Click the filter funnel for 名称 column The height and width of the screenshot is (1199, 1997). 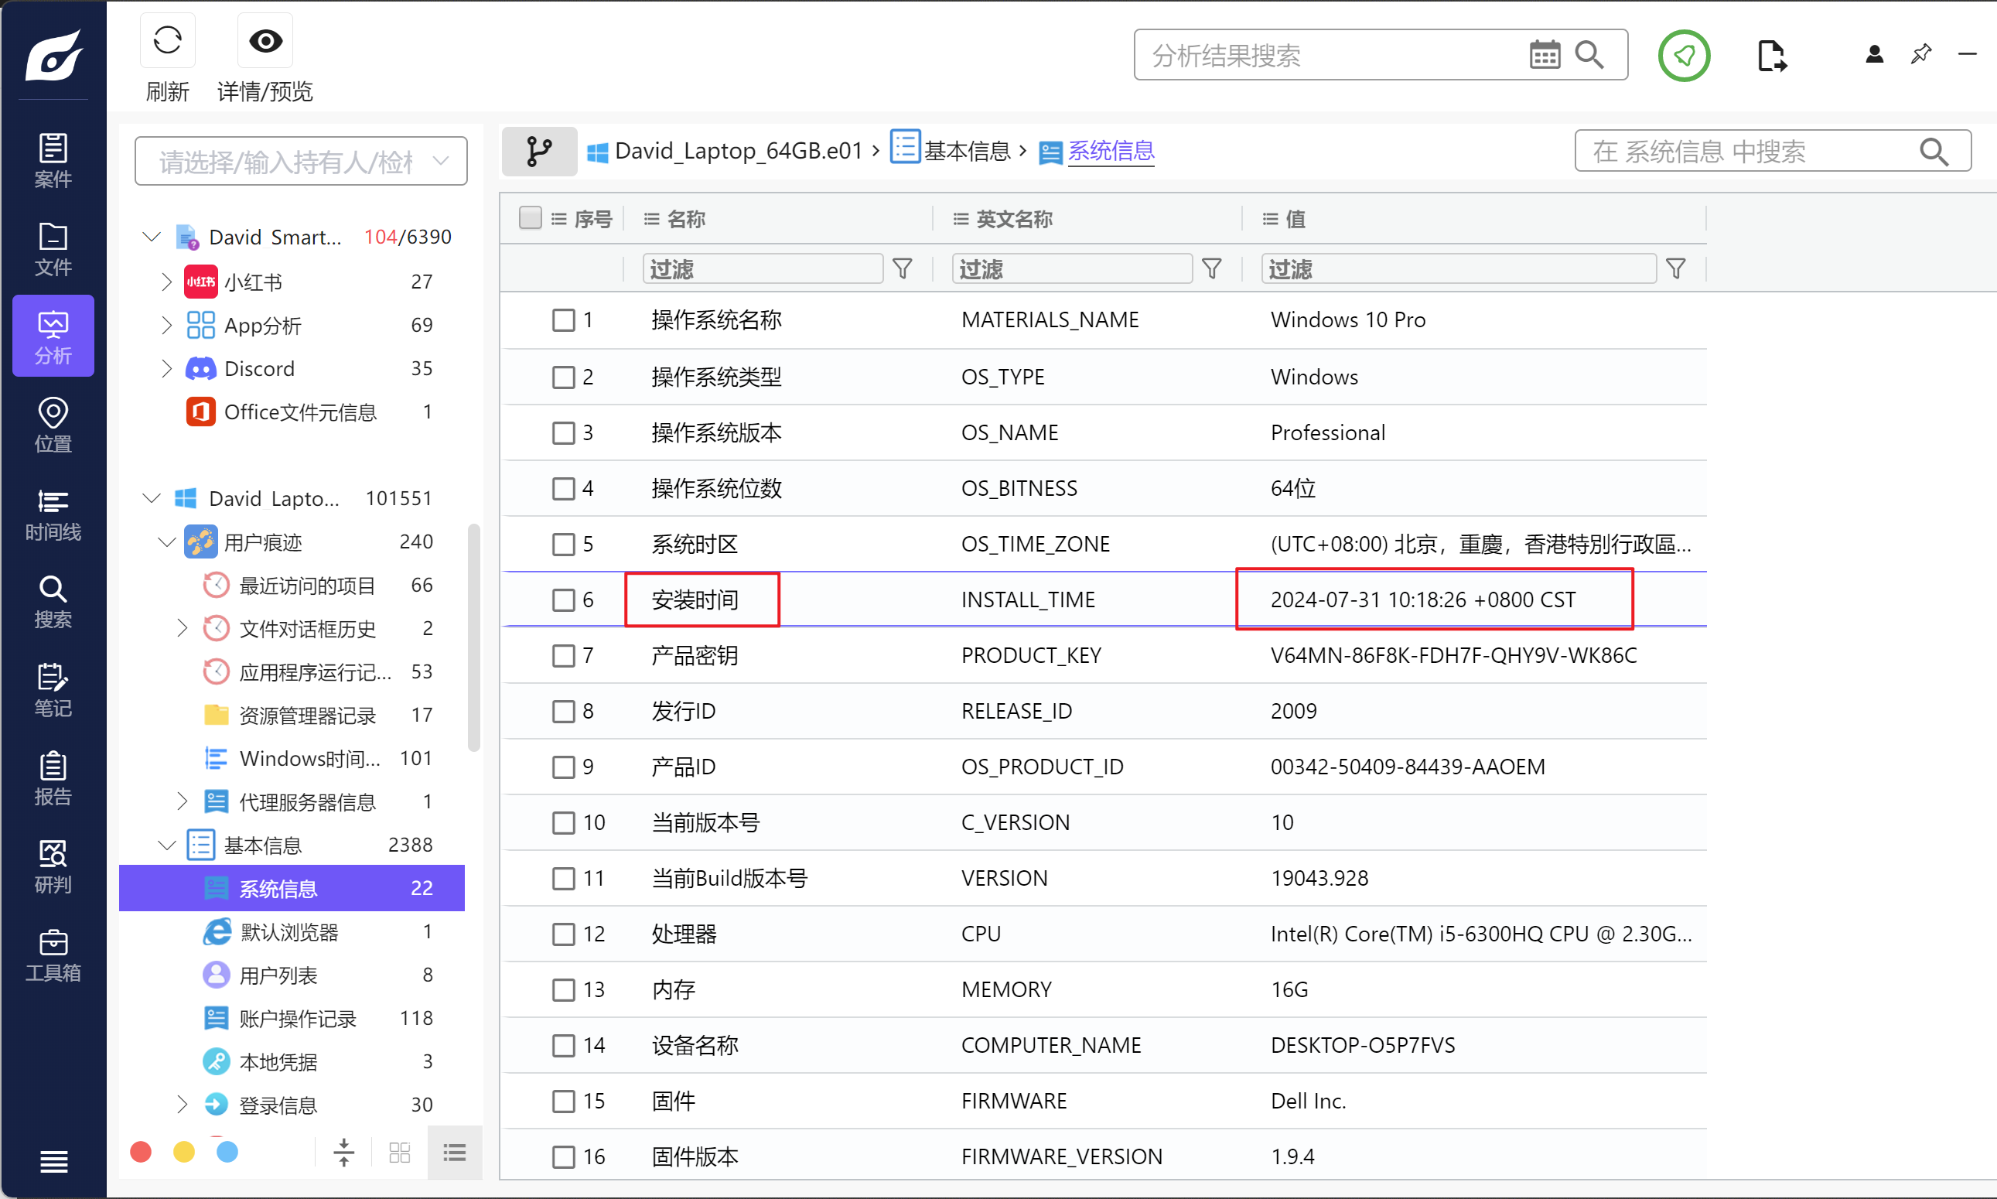coord(903,268)
